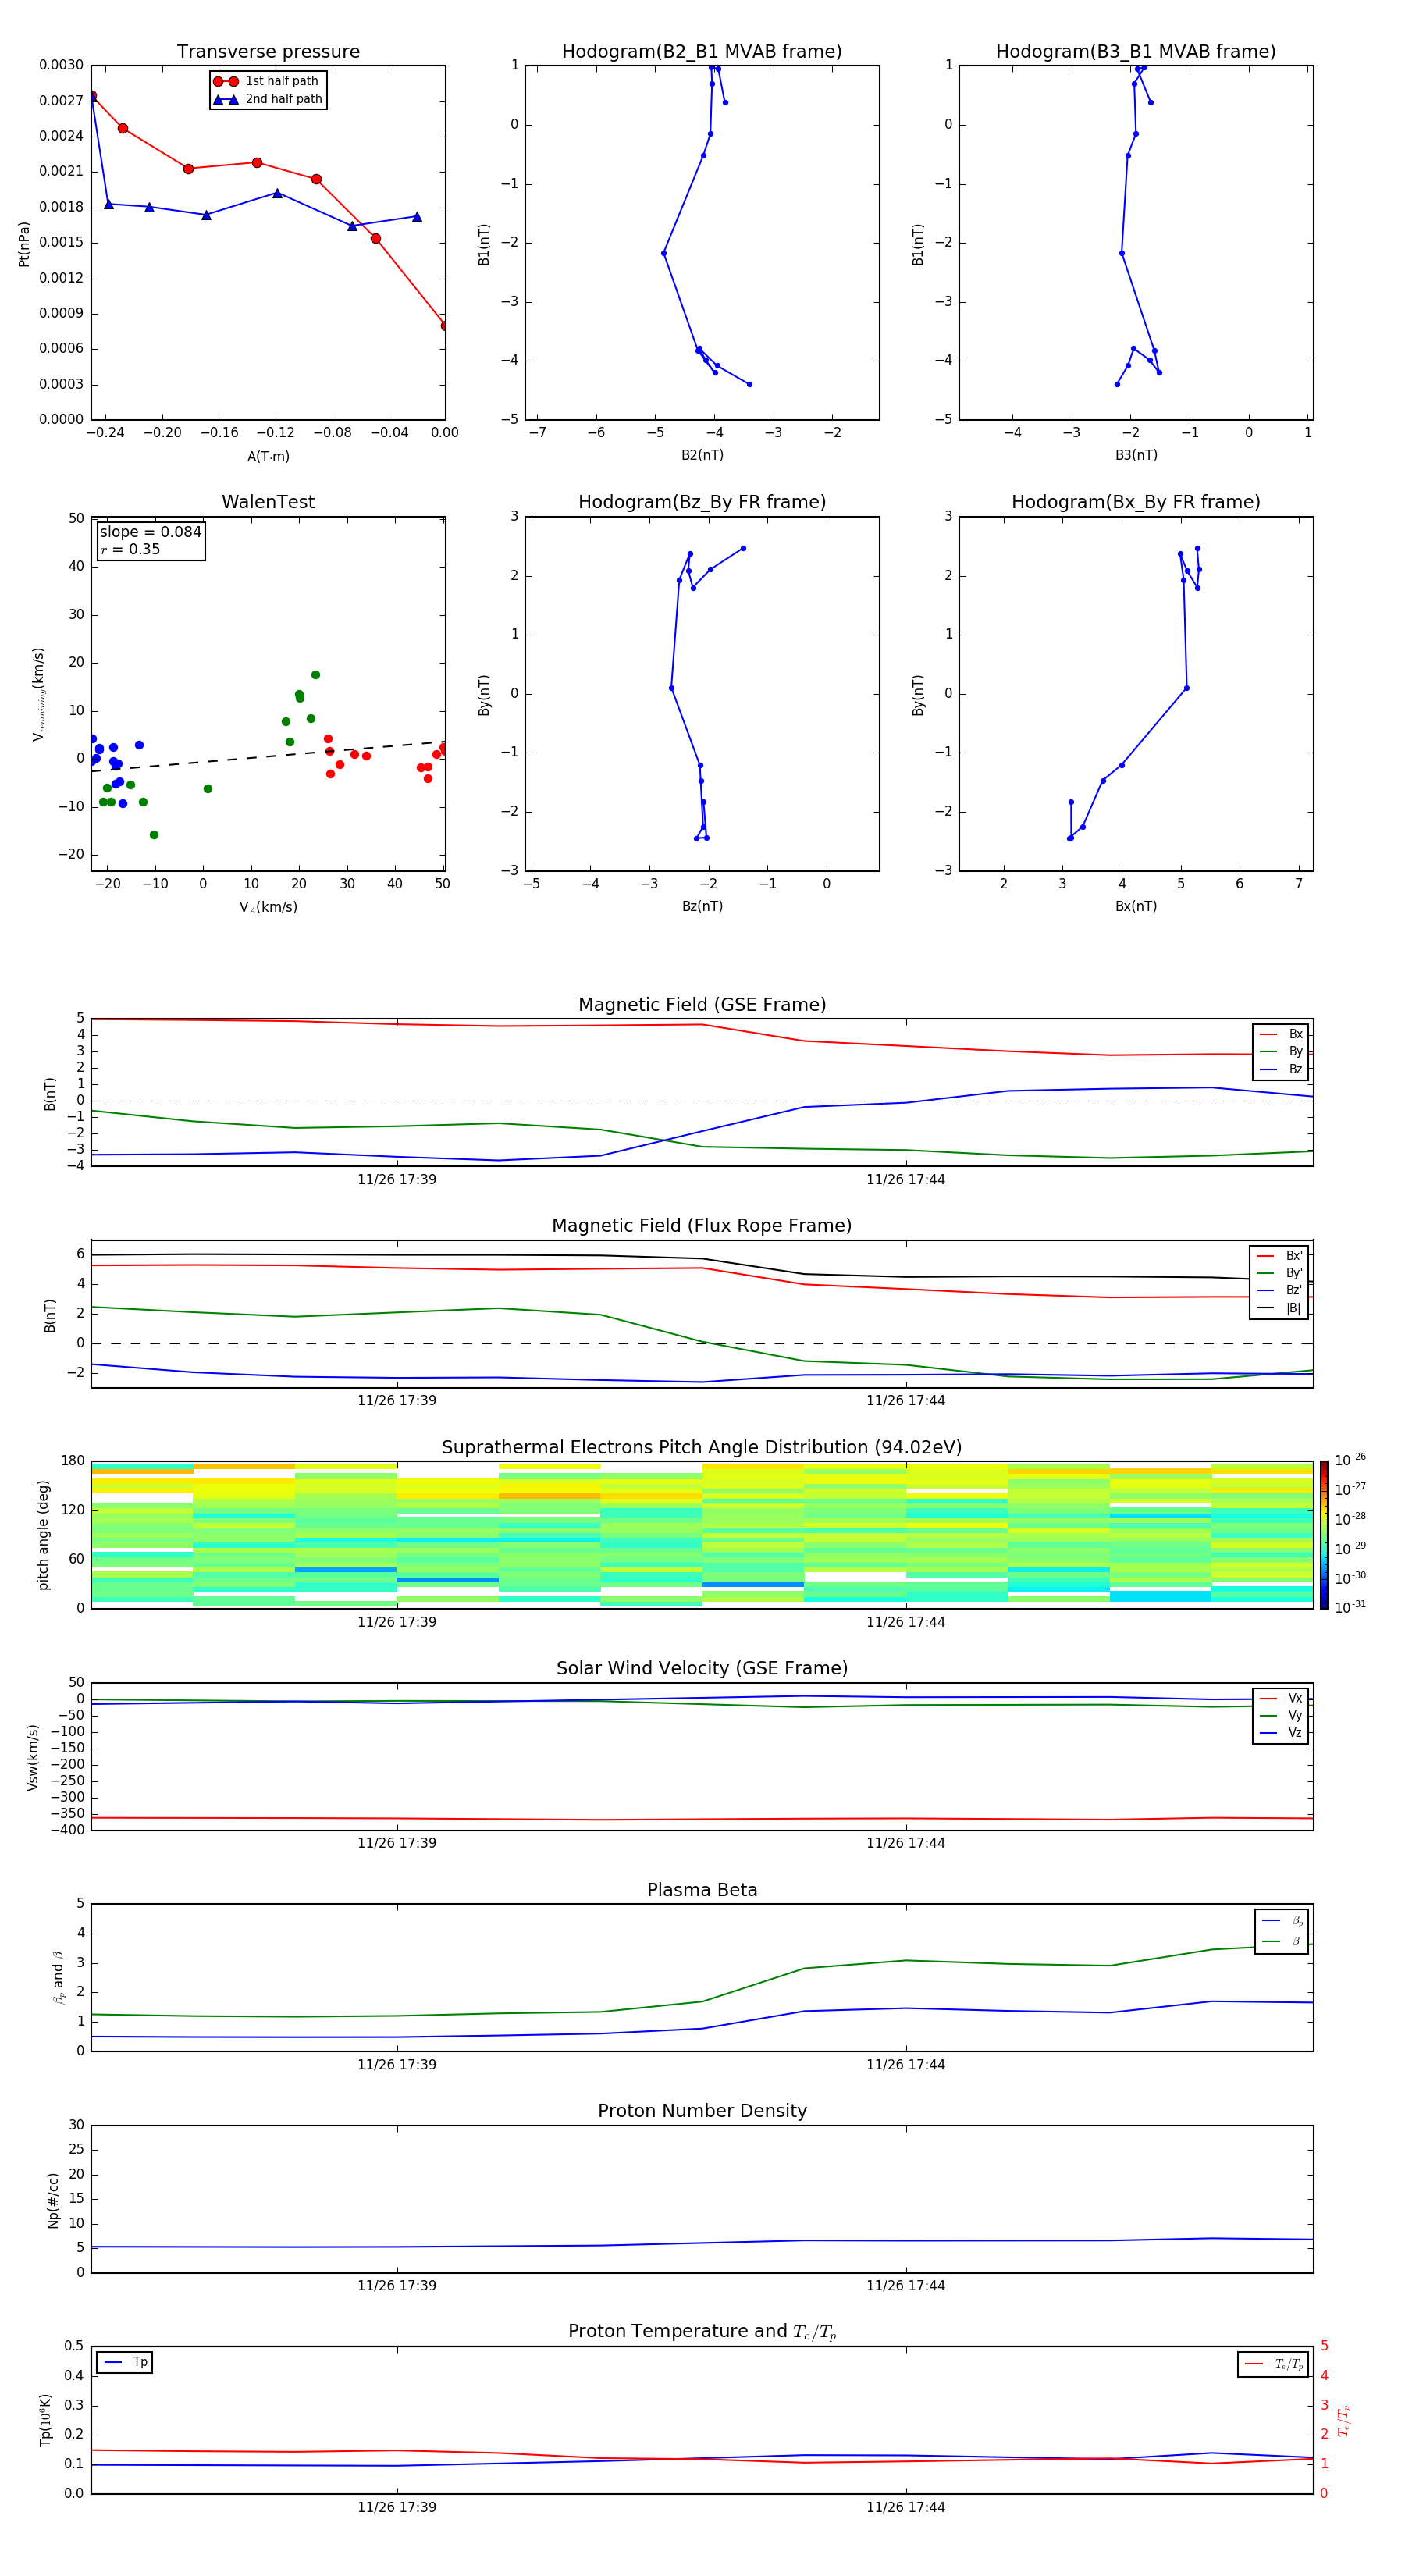
Task: Click the 'Magnetic Field (Flux Rope Frame)' title
Action: 702,1225
